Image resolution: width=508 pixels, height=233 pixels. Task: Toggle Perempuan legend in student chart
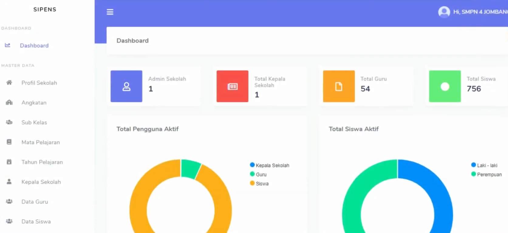(x=486, y=175)
